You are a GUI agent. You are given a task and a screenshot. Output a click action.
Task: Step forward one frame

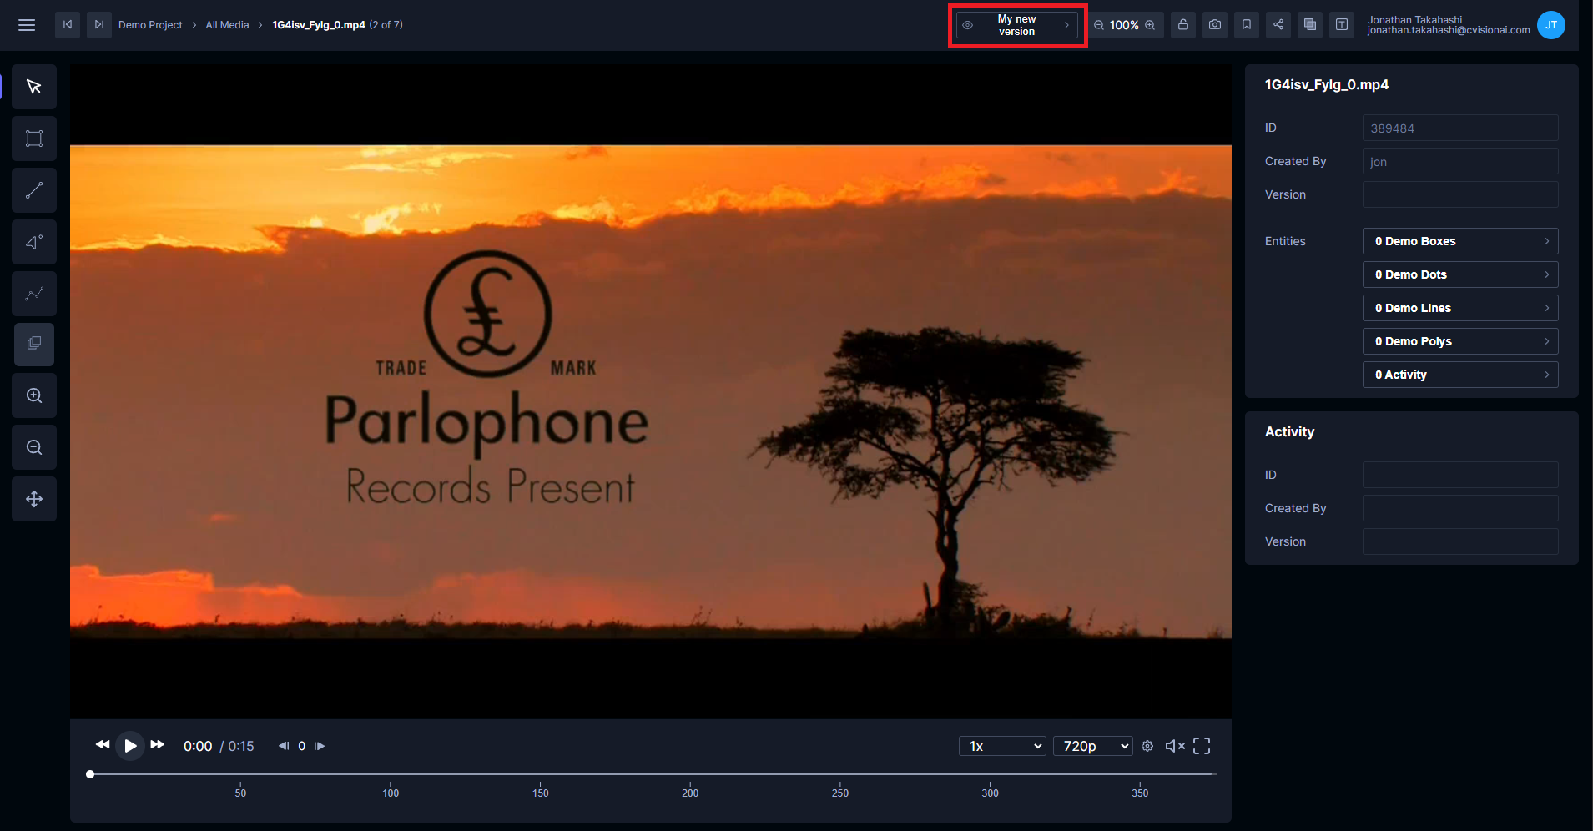(320, 746)
